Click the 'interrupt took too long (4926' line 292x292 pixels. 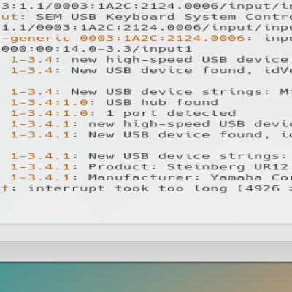click(x=146, y=188)
